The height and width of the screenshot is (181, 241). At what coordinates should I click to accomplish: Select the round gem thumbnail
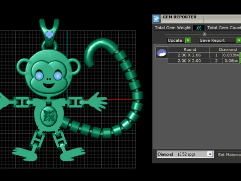tap(162, 52)
